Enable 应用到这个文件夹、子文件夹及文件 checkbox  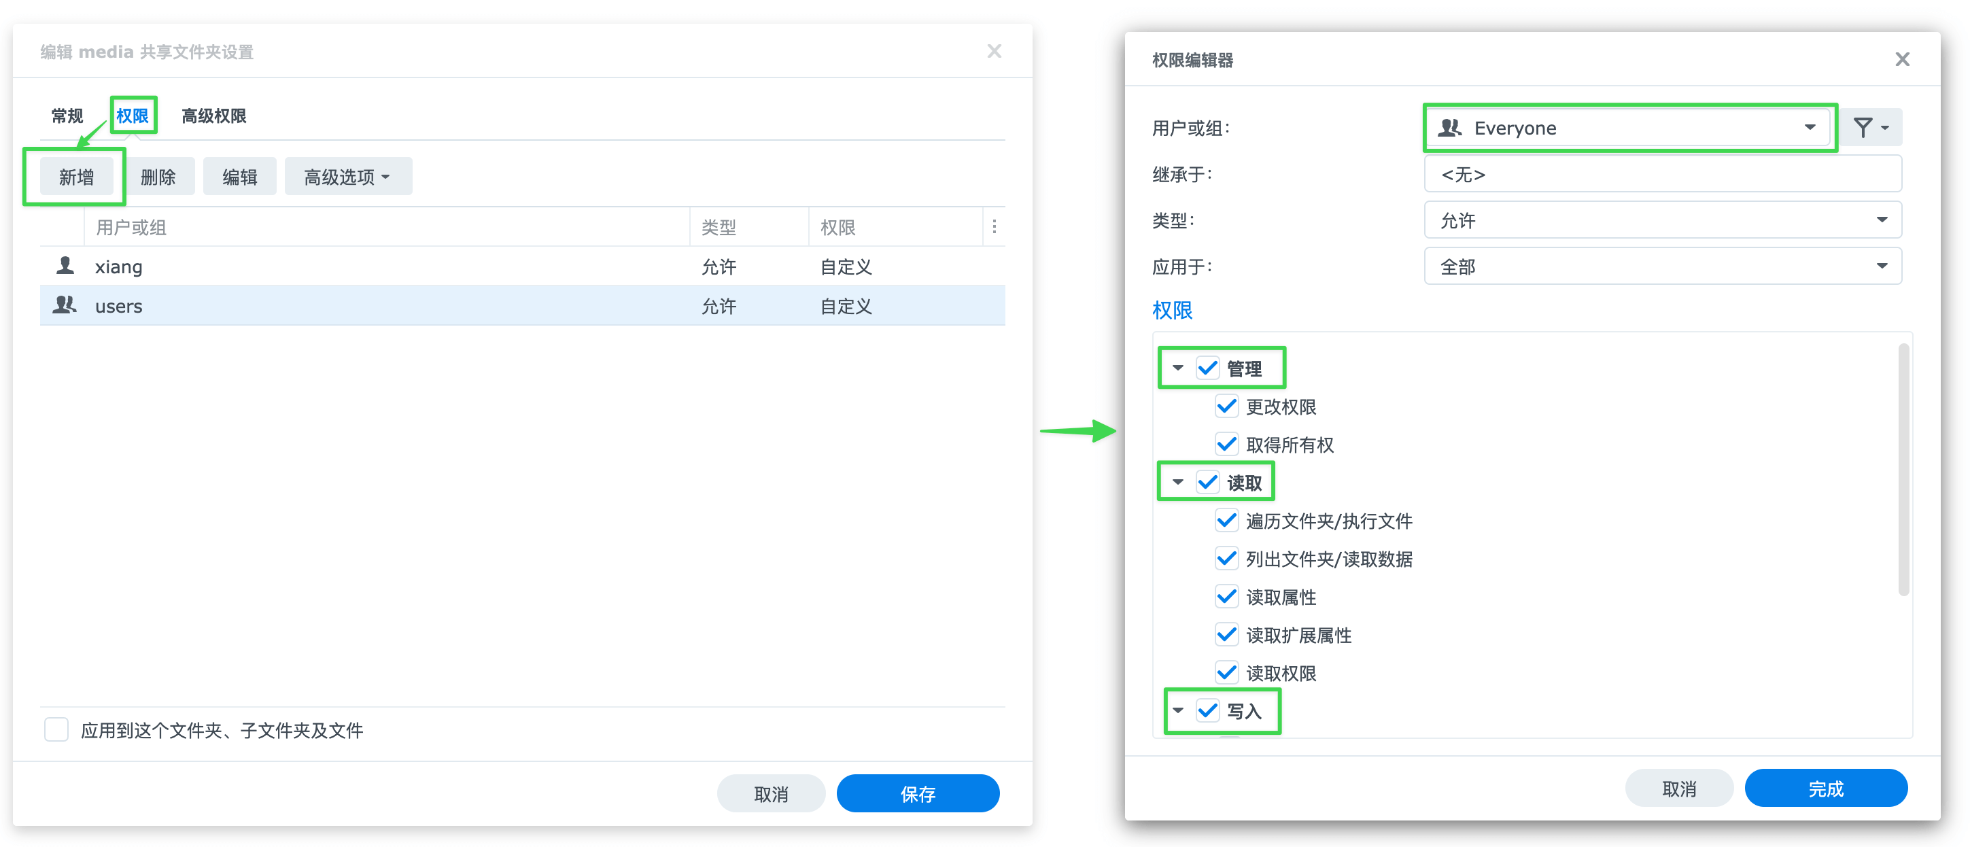[56, 729]
